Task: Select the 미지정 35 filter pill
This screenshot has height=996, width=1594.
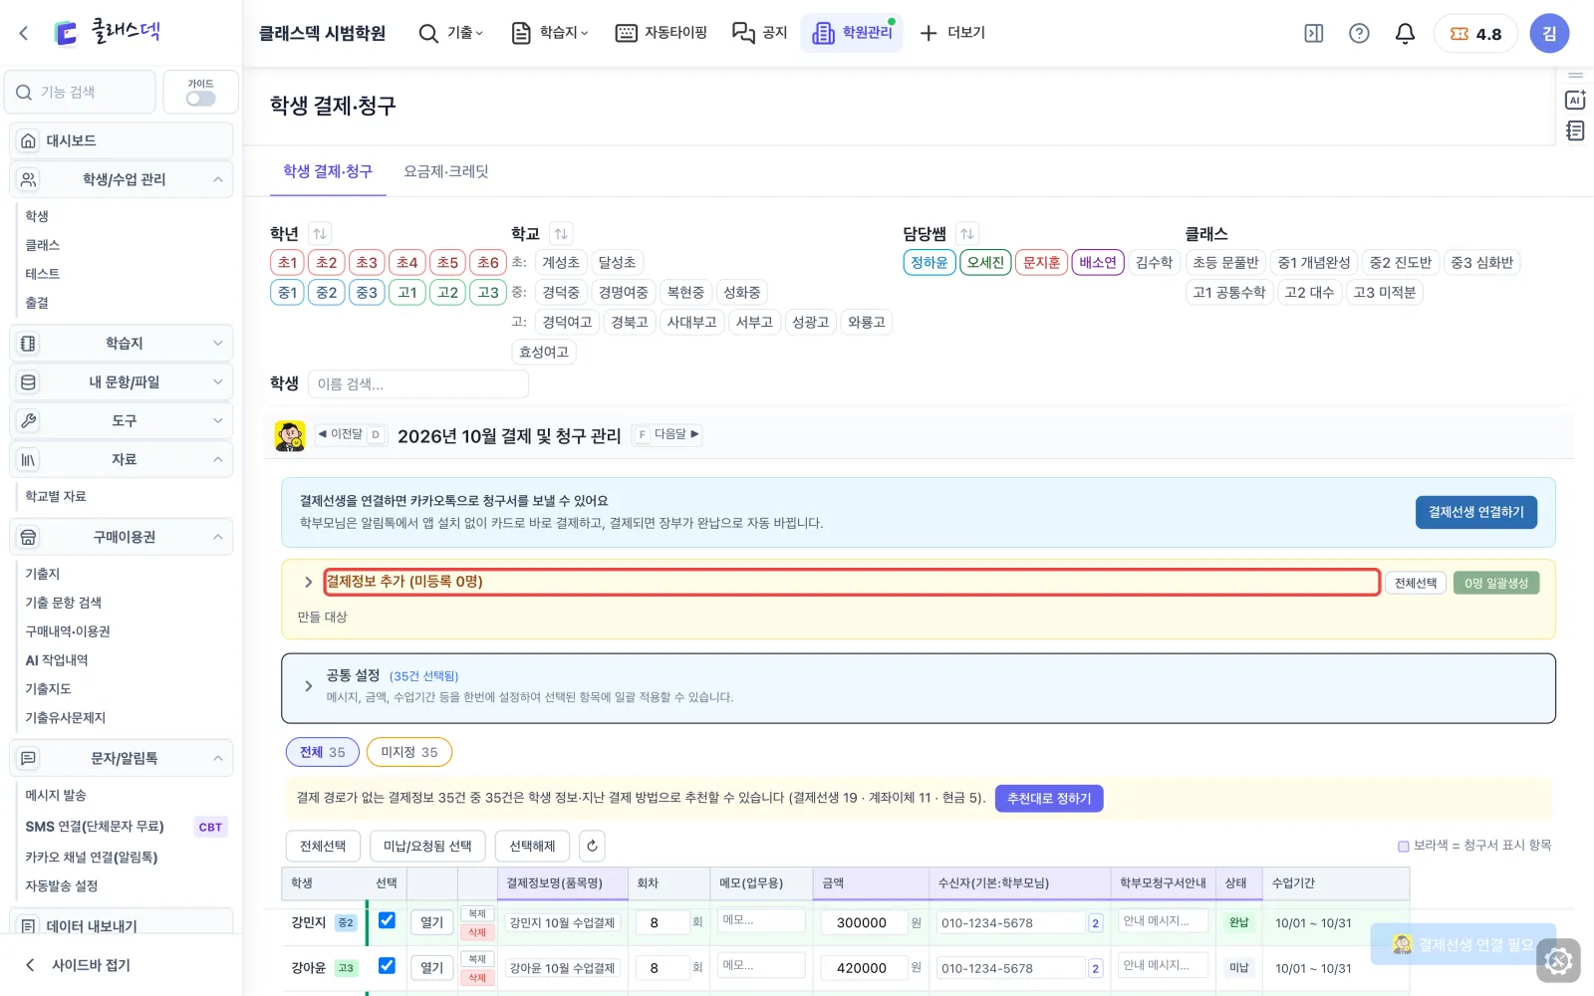Action: [x=409, y=752]
